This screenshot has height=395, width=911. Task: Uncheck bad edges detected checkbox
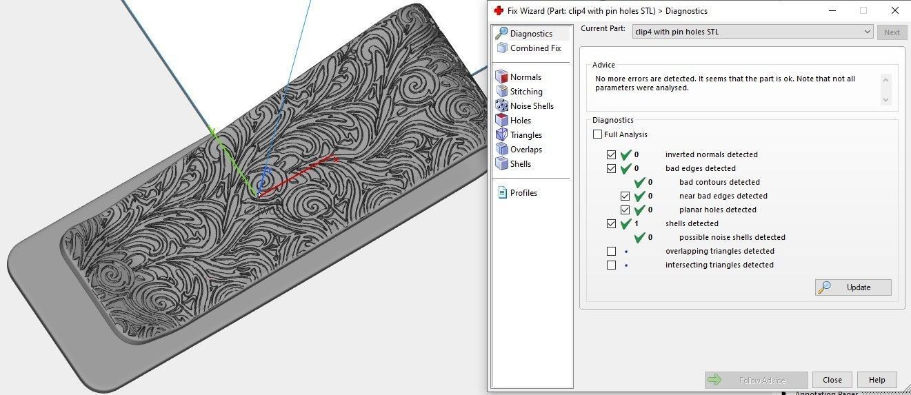point(611,168)
